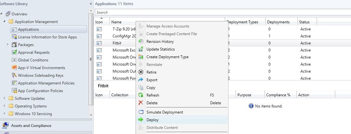Expand the Operating Systems node
The image size is (351, 134).
[5, 106]
